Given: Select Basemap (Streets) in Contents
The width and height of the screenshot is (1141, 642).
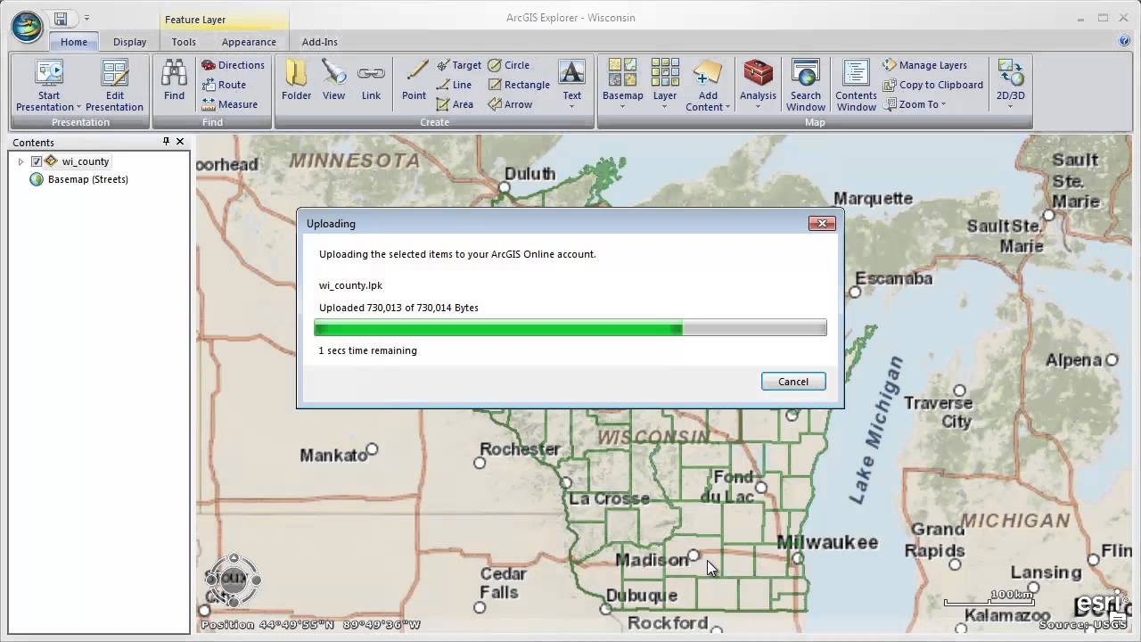Looking at the screenshot, I should 88,179.
